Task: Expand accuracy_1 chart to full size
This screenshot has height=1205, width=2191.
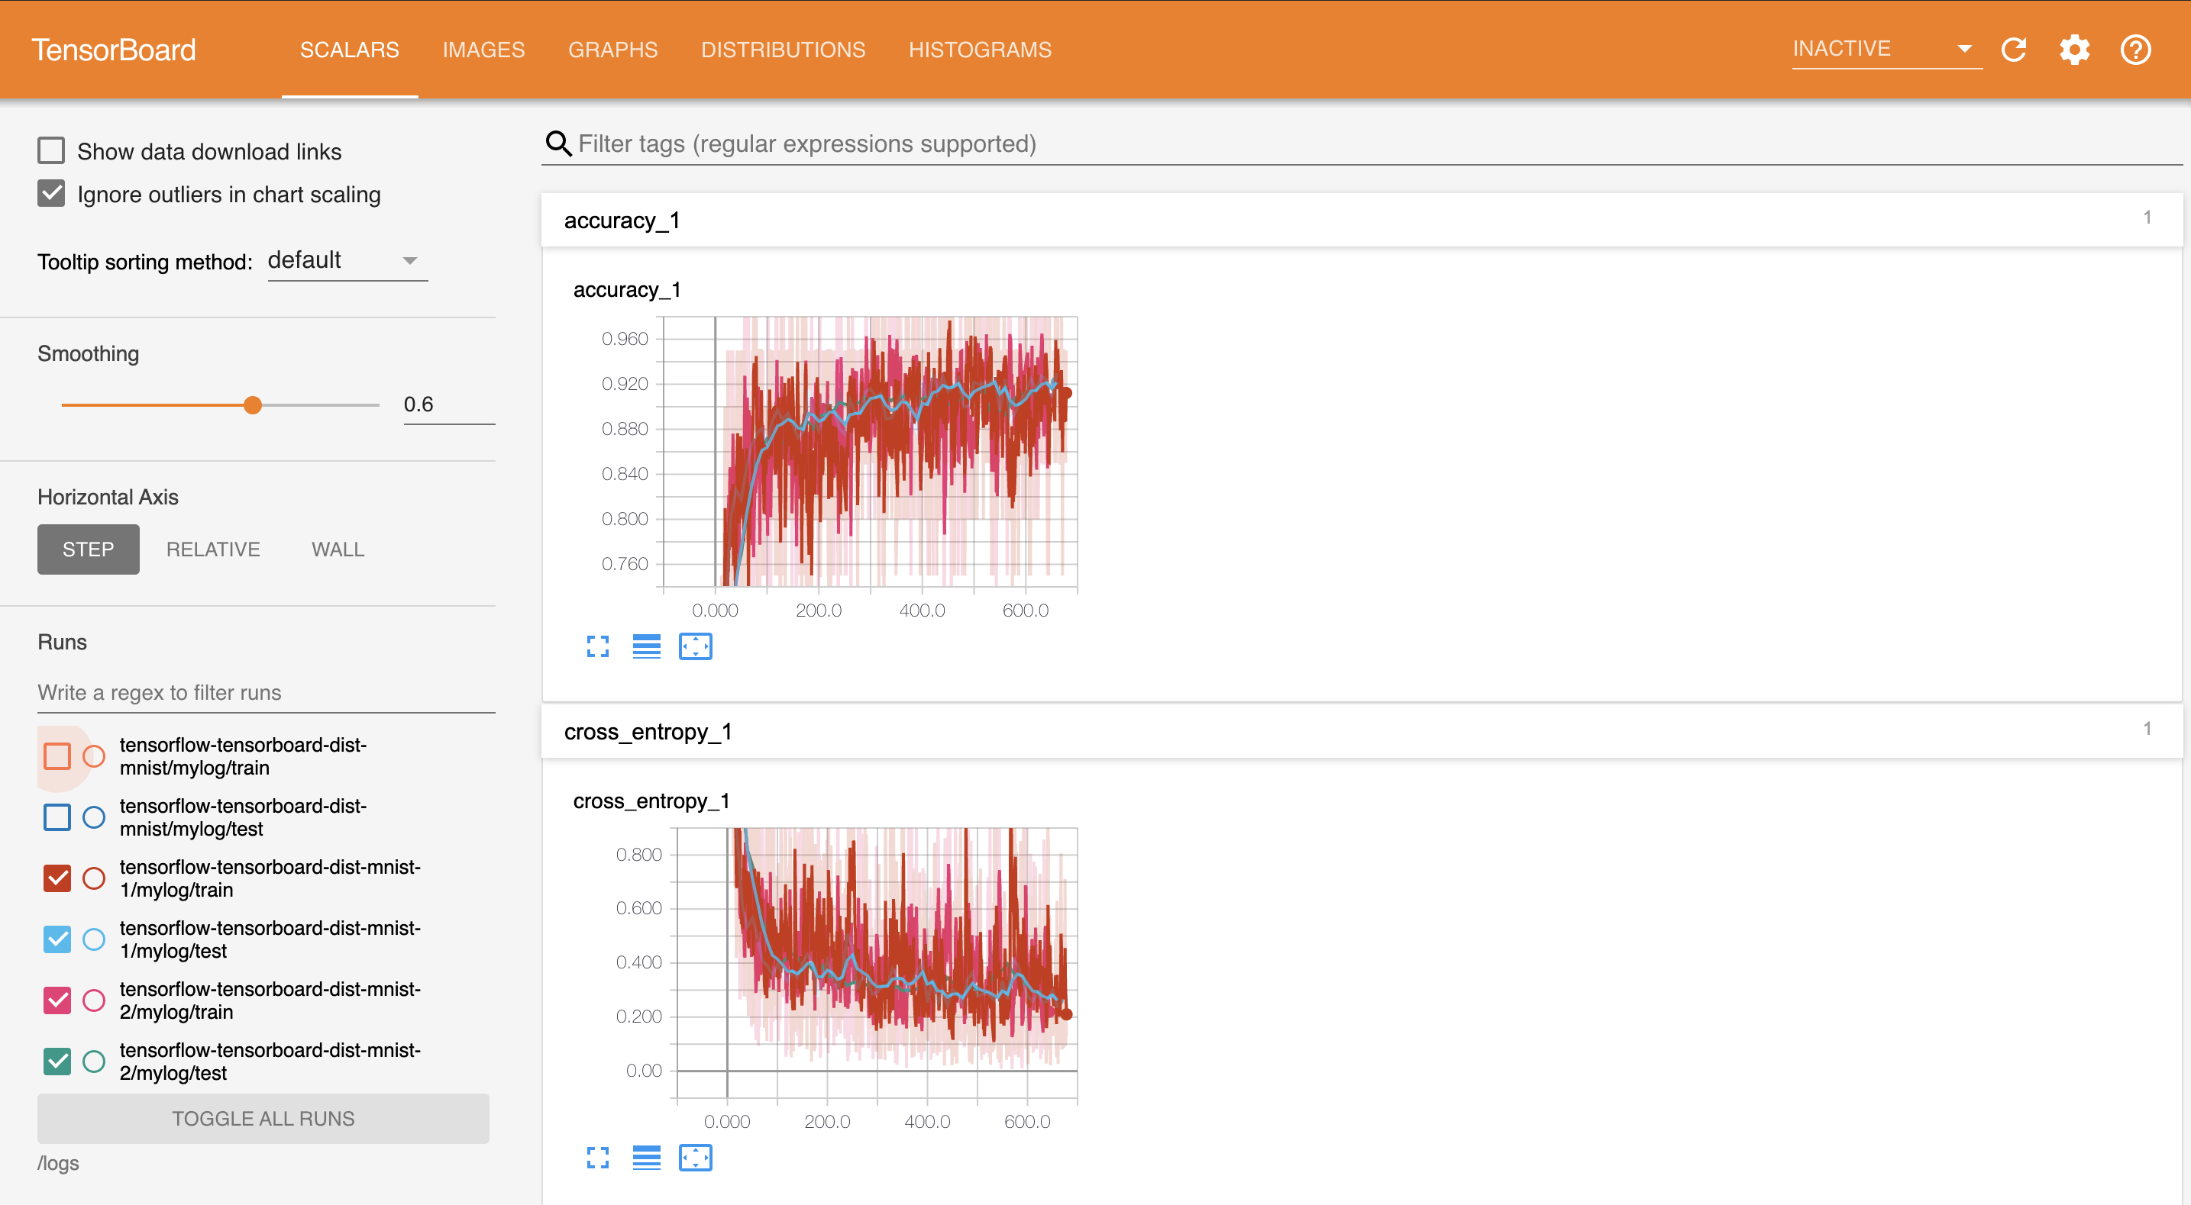Action: (x=598, y=646)
